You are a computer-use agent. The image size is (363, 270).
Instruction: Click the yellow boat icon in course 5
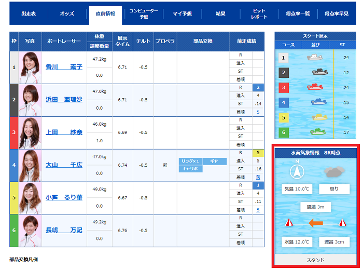[318, 117]
